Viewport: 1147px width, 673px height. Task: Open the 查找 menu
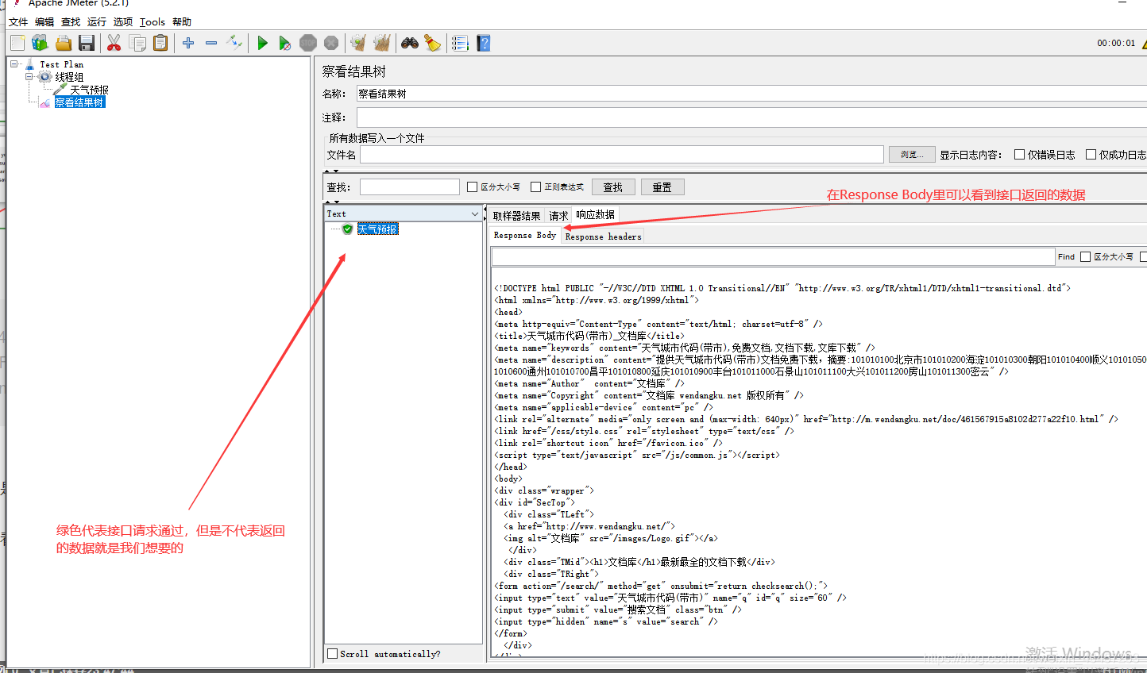pos(71,22)
